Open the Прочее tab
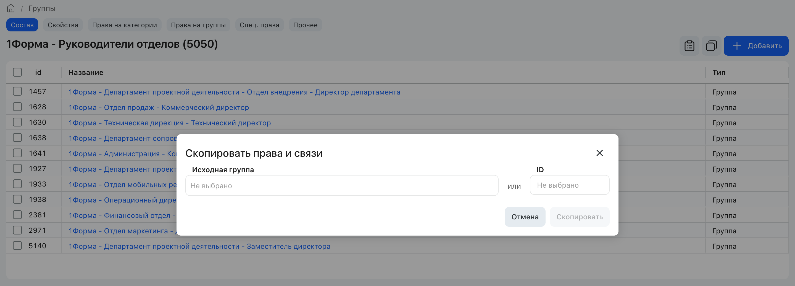Image resolution: width=795 pixels, height=286 pixels. tap(305, 25)
